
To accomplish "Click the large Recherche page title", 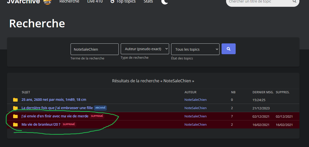I will (37, 24).
